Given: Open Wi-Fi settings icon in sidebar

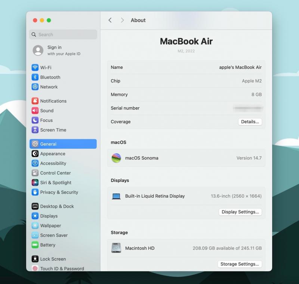Looking at the screenshot, I should (x=35, y=68).
